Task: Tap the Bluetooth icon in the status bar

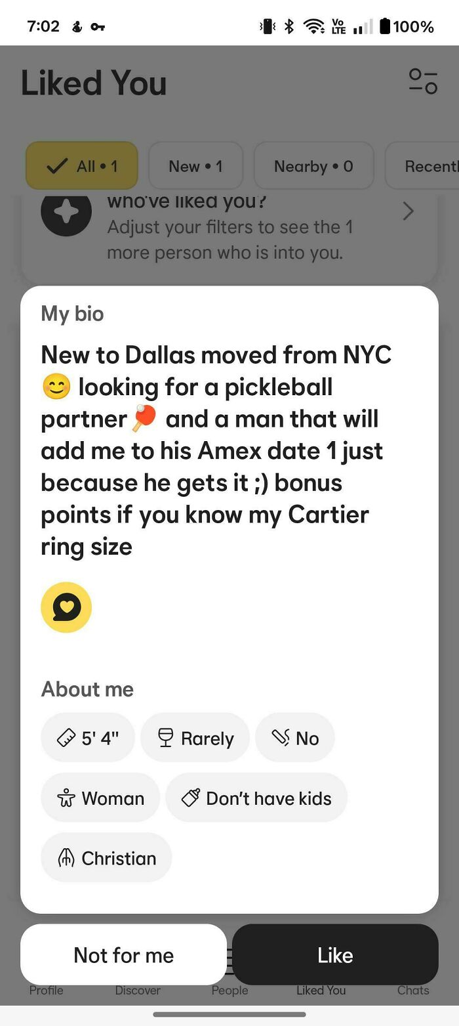Action: pyautogui.click(x=289, y=26)
